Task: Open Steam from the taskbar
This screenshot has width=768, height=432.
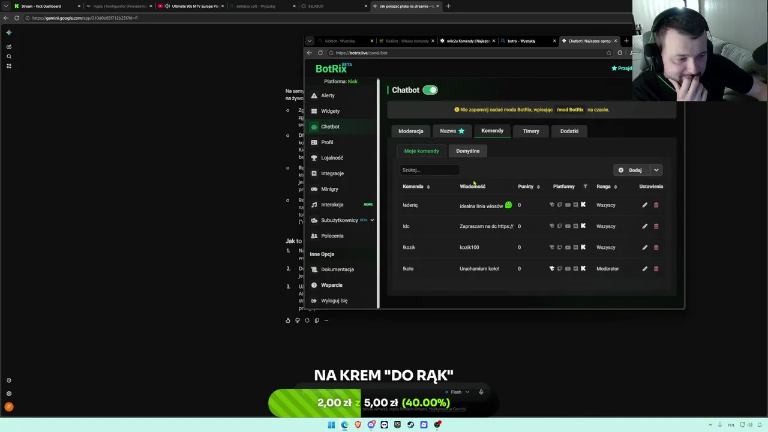Action: coord(410,425)
